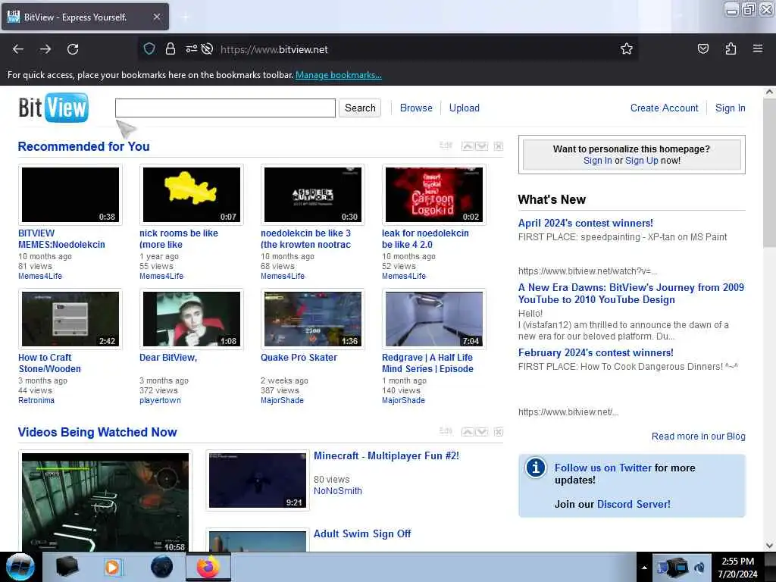Viewport: 776px width, 582px height.
Task: Click Read more in our Blog
Action: 698,436
